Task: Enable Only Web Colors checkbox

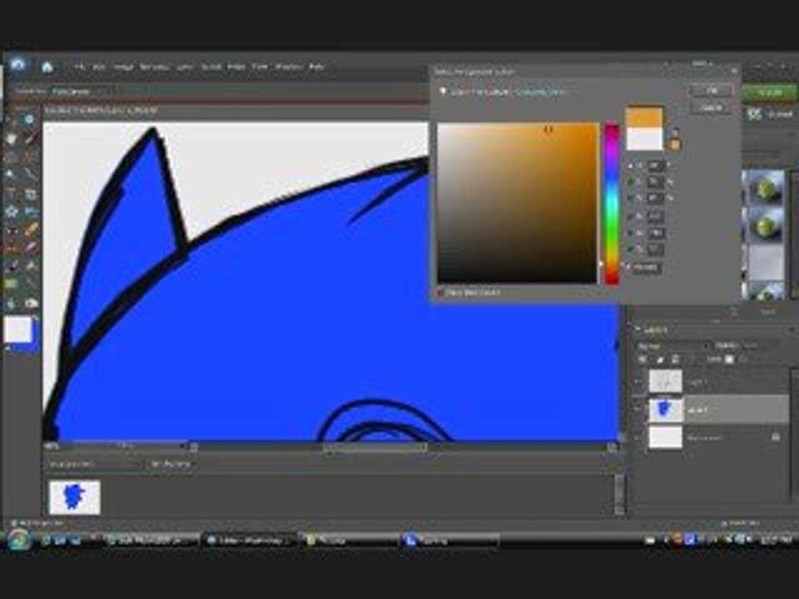Action: point(440,292)
